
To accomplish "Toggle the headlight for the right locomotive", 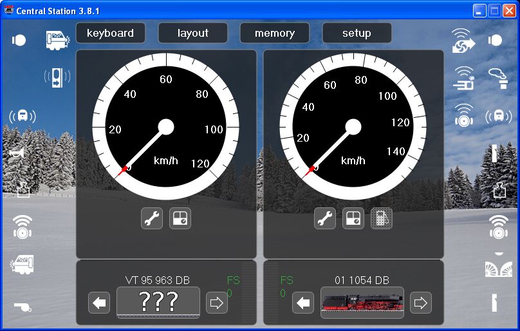I will pos(496,40).
